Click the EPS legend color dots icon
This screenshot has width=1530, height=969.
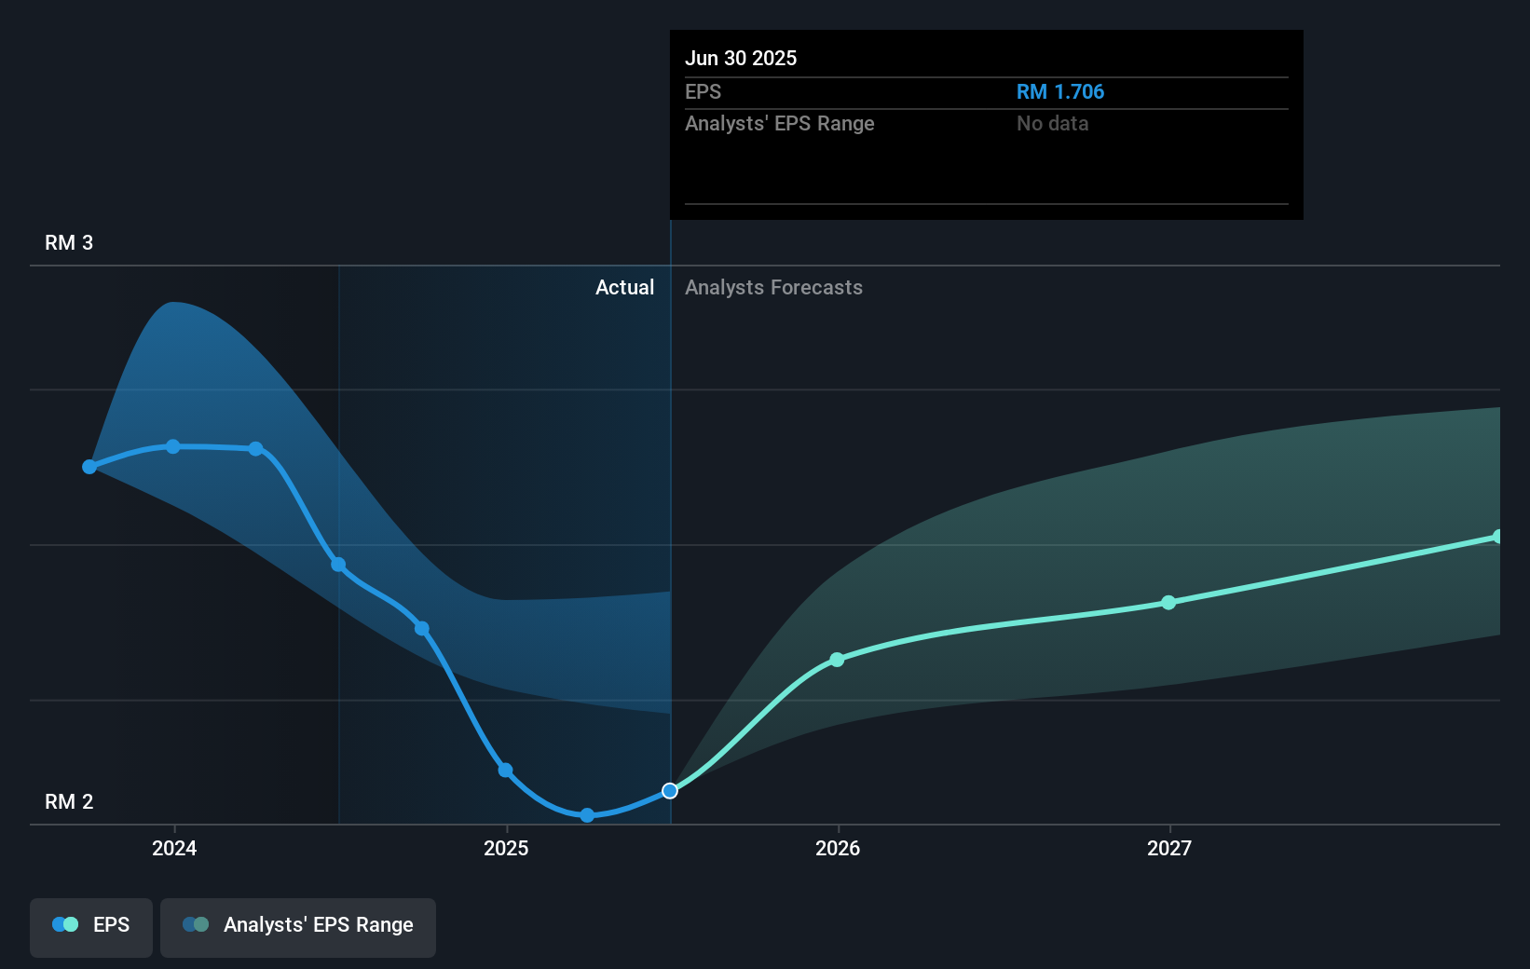65,924
